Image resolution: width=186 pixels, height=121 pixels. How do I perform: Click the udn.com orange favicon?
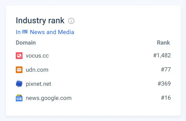[x=19, y=70]
